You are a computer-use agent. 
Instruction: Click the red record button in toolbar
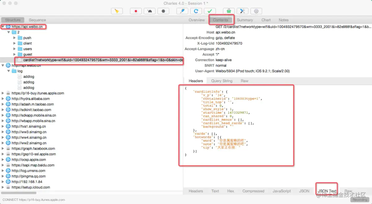pyautogui.click(x=135, y=11)
